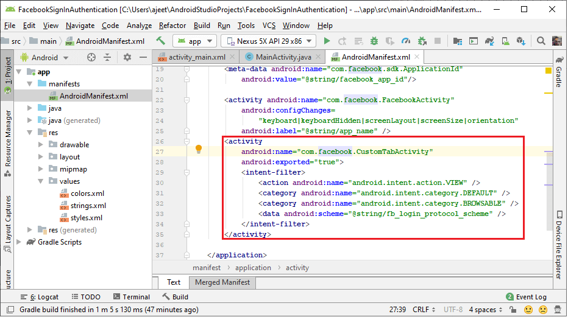
Task: Collapse the values folder
Action: [41, 181]
